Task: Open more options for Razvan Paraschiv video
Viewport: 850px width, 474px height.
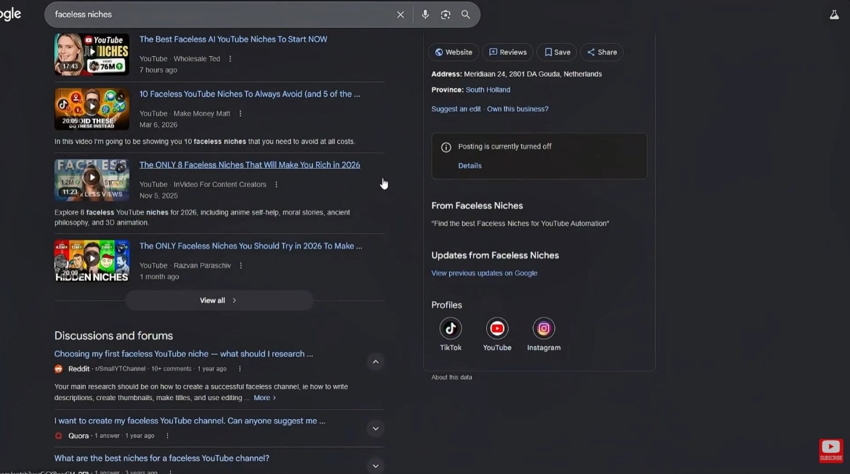Action: (241, 265)
